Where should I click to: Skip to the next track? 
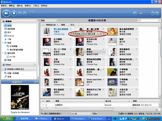point(25,13)
